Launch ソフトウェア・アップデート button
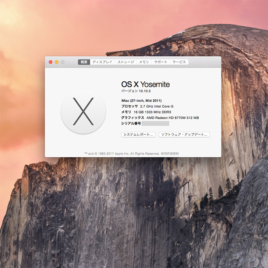This screenshot has width=268, height=268. click(x=184, y=135)
